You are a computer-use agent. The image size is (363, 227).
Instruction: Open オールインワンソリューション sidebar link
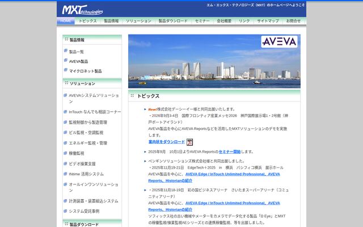(x=94, y=187)
